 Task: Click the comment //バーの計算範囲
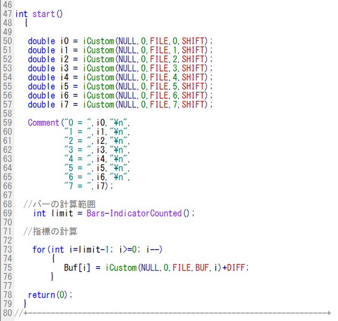(60, 204)
